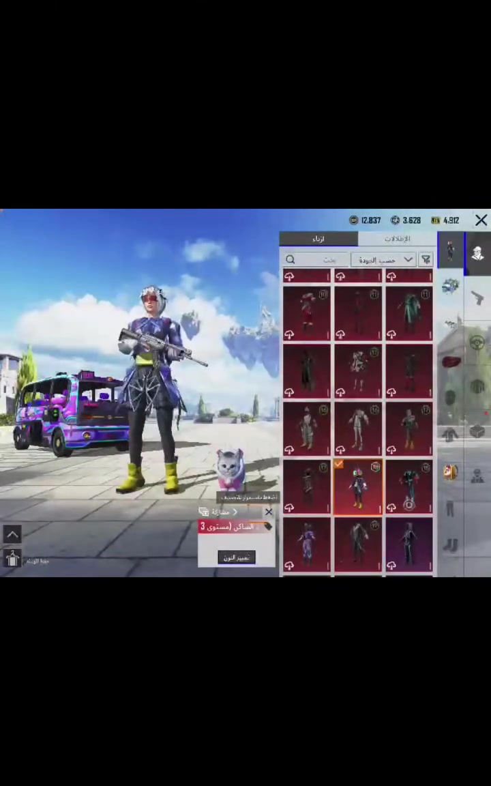Download the red dress outfit numbered 10
491x786 pixels.
pyautogui.click(x=289, y=334)
